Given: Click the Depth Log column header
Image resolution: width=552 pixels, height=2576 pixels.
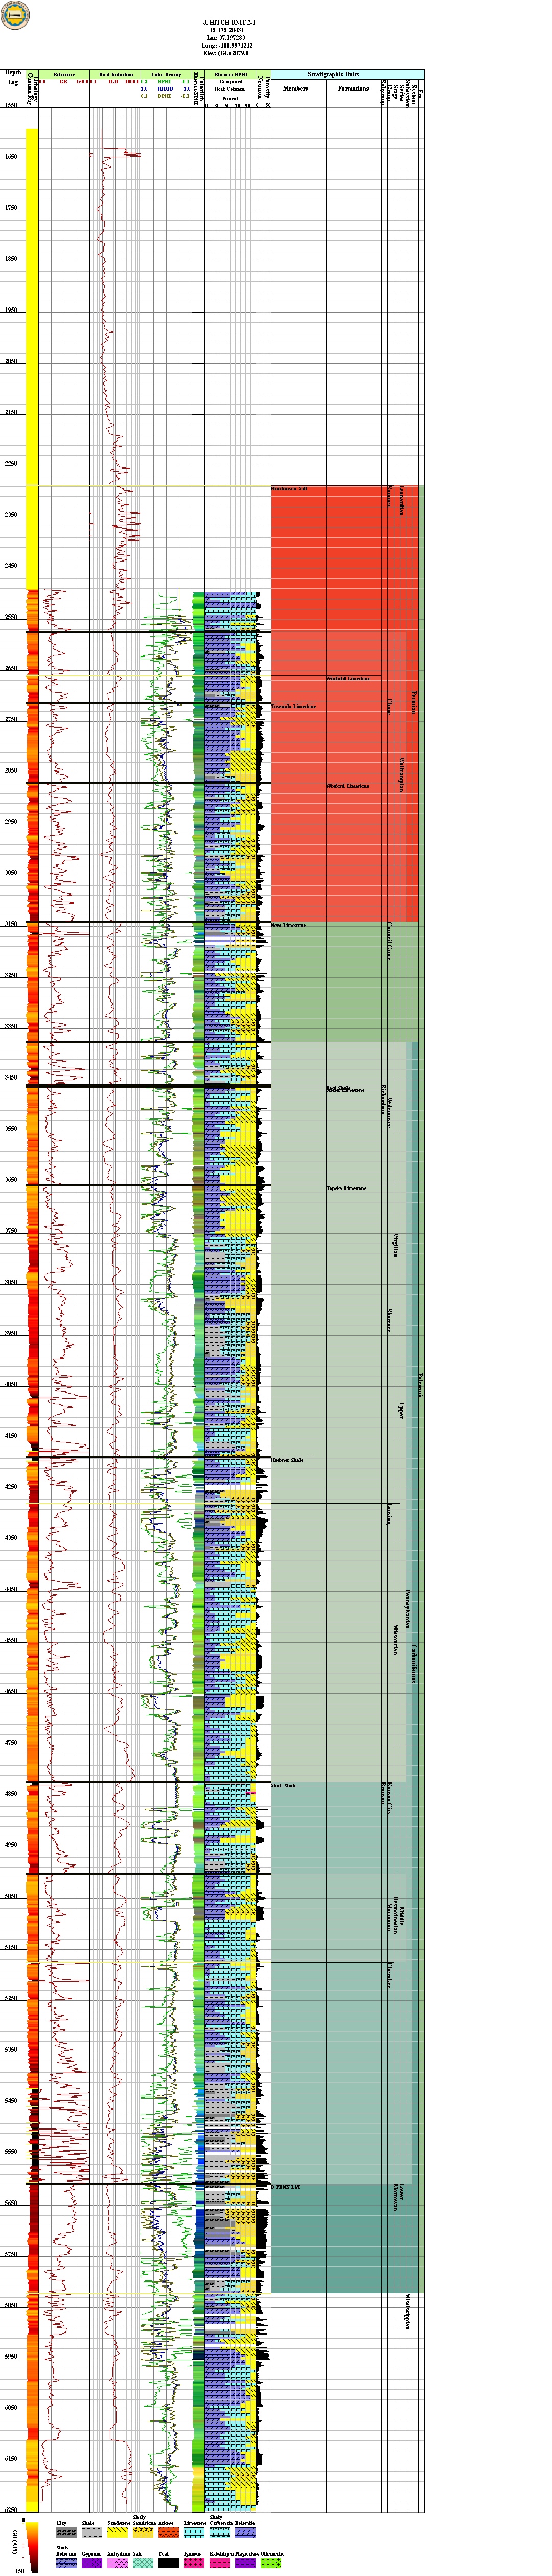Looking at the screenshot, I should 13,78.
